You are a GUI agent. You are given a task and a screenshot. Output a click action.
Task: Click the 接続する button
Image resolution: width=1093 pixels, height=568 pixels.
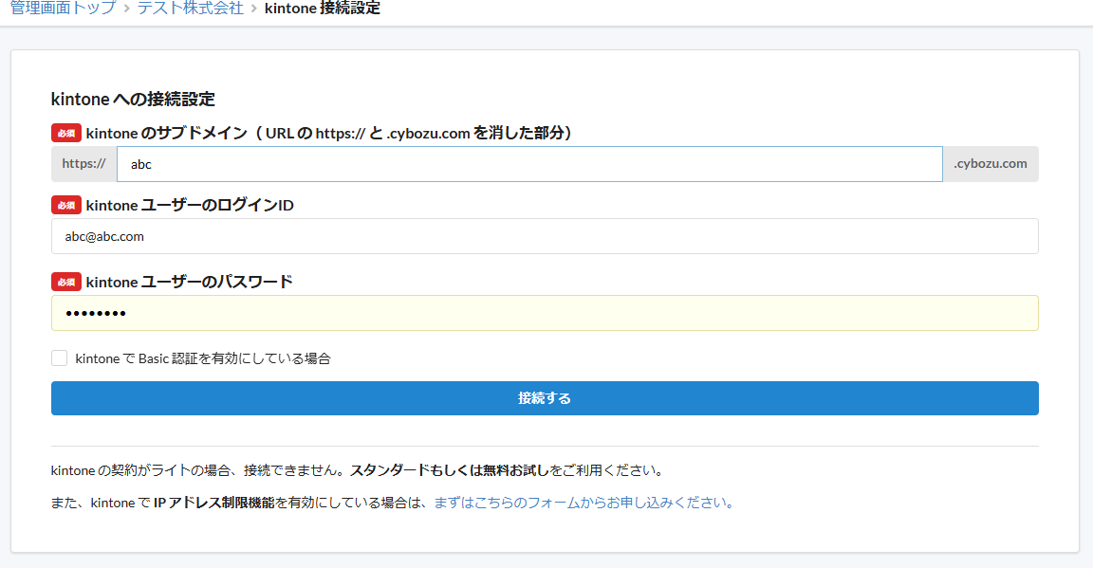(545, 398)
